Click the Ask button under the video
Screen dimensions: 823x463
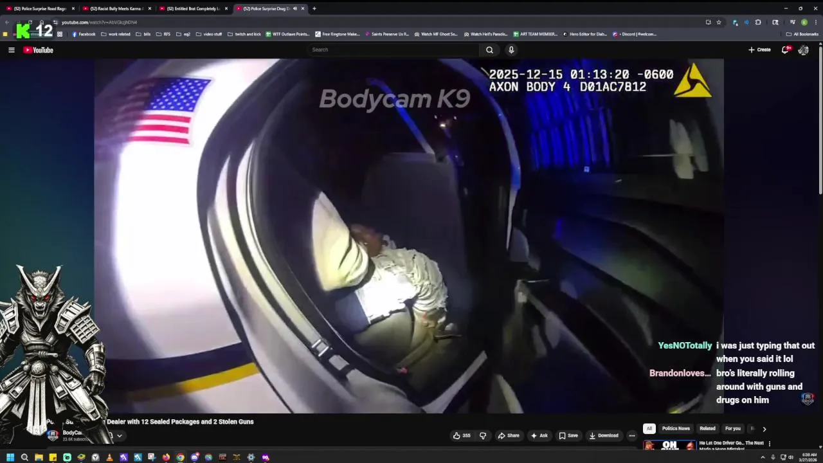coord(539,435)
